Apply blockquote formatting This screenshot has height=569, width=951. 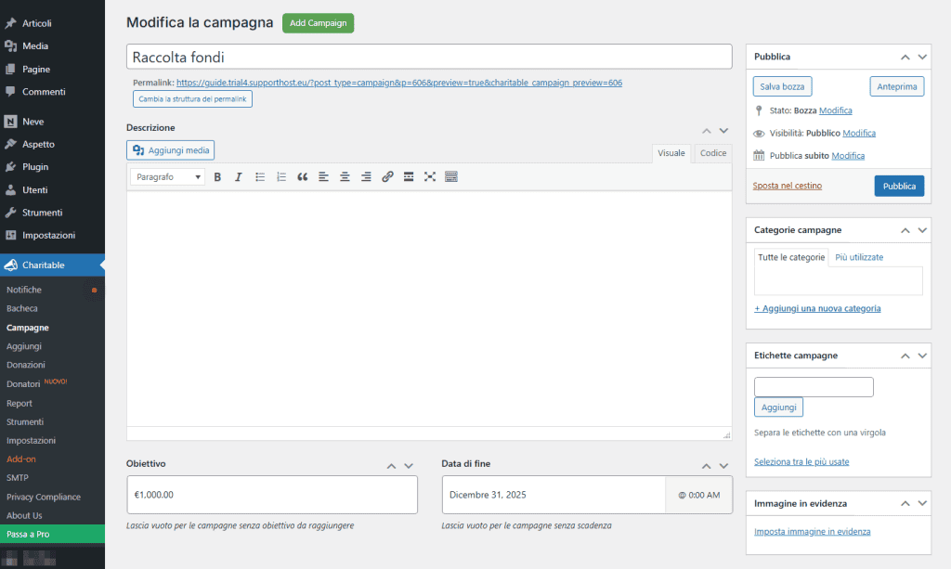pyautogui.click(x=302, y=176)
